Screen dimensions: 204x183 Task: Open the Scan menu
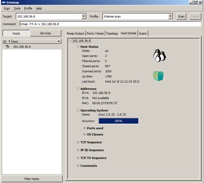[6, 9]
